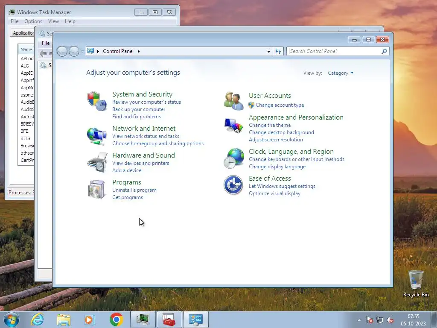The image size is (437, 328).
Task: Open the View menu in Task Manager
Action: tap(53, 21)
